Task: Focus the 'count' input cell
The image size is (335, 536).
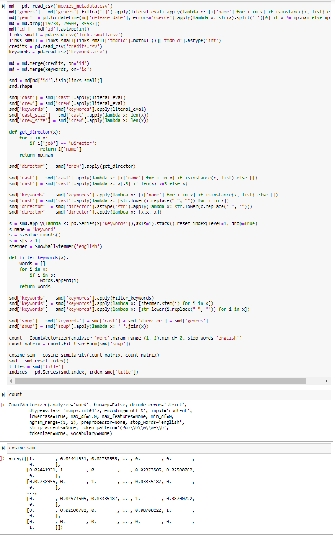Action: tap(169, 394)
